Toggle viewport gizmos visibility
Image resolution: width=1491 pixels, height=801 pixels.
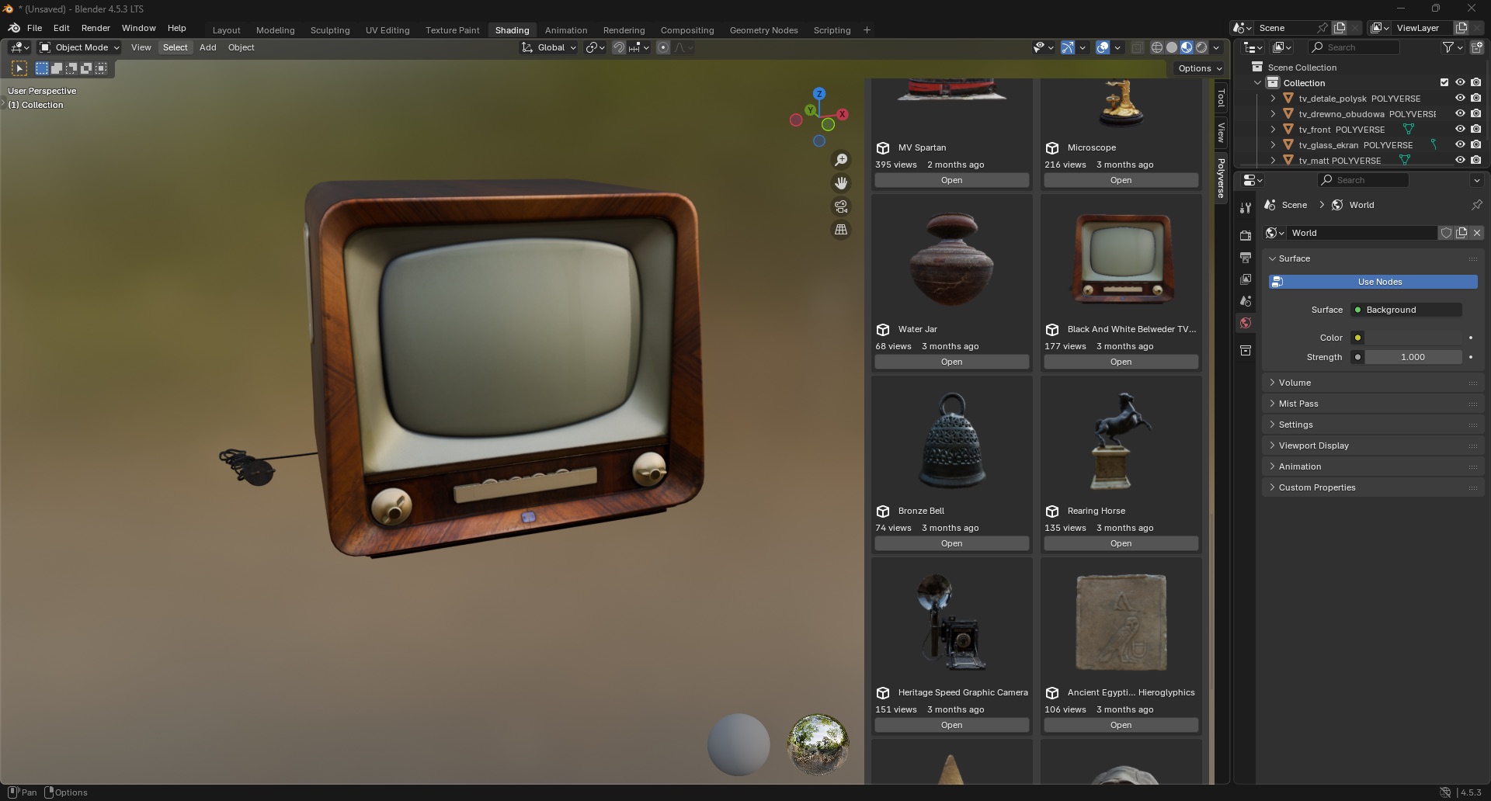pos(1068,47)
